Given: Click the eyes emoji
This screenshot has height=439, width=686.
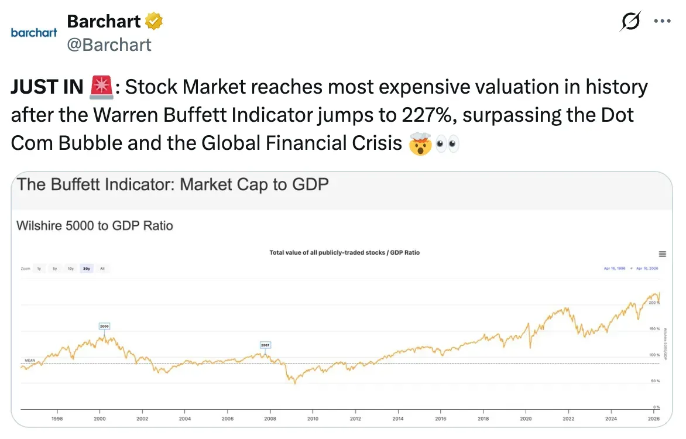Looking at the screenshot, I should (447, 142).
